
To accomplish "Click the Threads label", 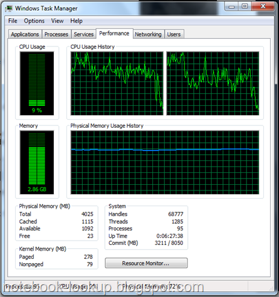I will click(x=118, y=221).
